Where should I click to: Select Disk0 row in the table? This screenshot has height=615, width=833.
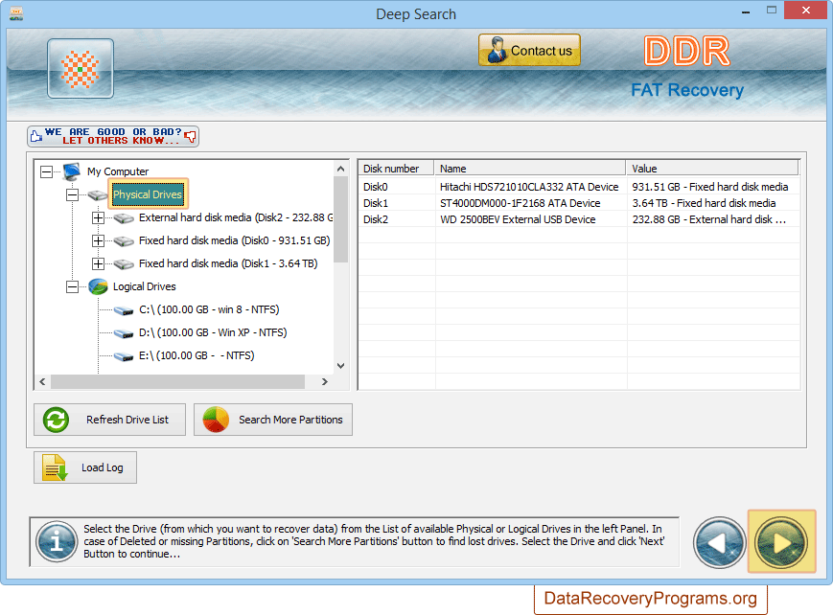click(x=579, y=187)
